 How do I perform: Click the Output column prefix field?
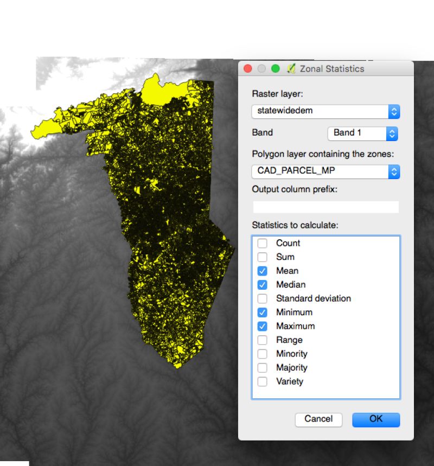point(325,207)
